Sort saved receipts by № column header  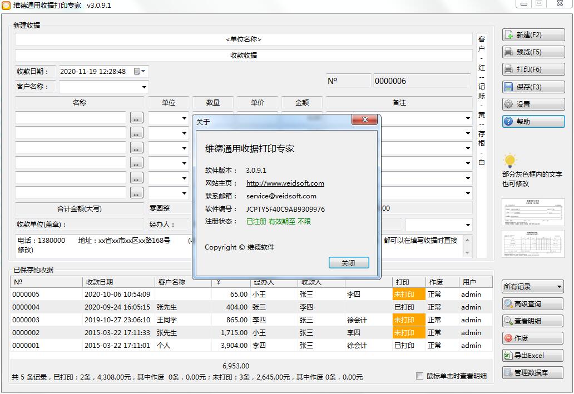coord(47,282)
